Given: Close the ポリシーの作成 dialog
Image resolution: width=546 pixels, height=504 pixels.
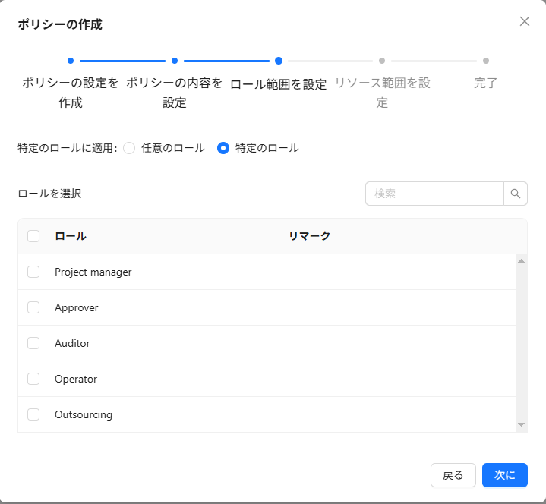Looking at the screenshot, I should (525, 21).
